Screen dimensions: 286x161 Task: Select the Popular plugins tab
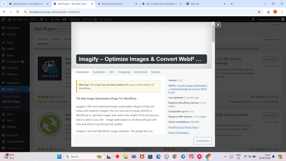coord(56,39)
